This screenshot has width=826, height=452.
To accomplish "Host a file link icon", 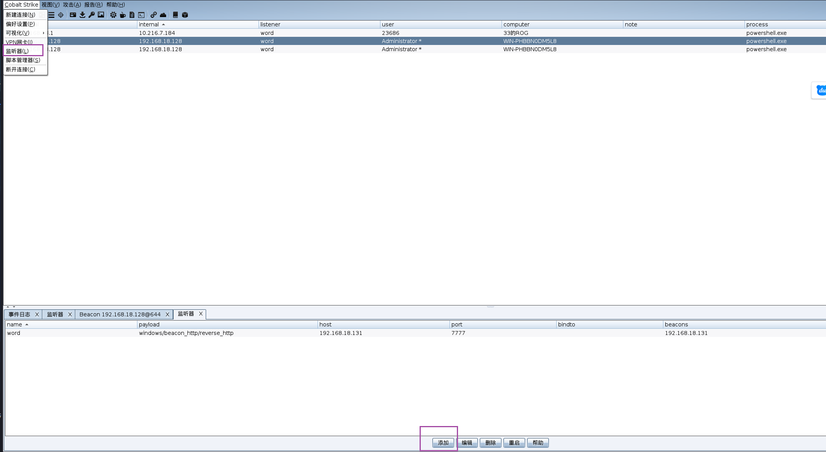I will click(x=154, y=15).
